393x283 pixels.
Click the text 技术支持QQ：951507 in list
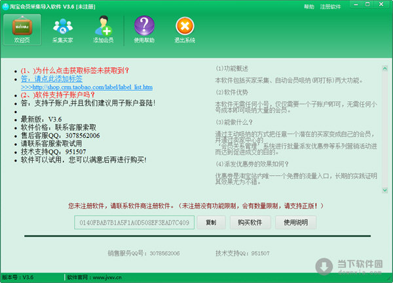click(54, 152)
